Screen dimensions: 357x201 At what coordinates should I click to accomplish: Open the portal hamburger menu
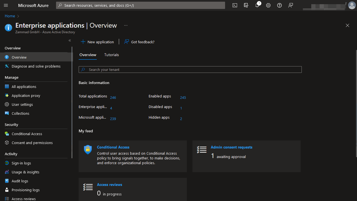pos(6,5)
